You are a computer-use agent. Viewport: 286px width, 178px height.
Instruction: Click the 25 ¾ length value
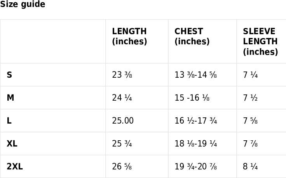(122, 144)
